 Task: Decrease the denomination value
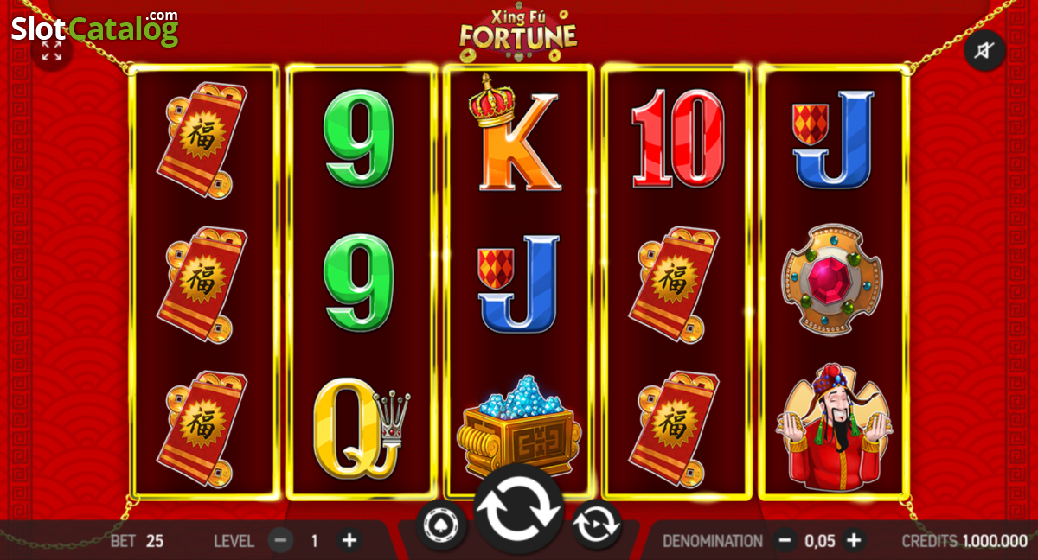pyautogui.click(x=785, y=541)
